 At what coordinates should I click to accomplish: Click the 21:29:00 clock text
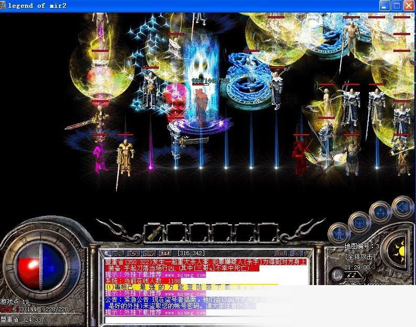click(x=357, y=267)
